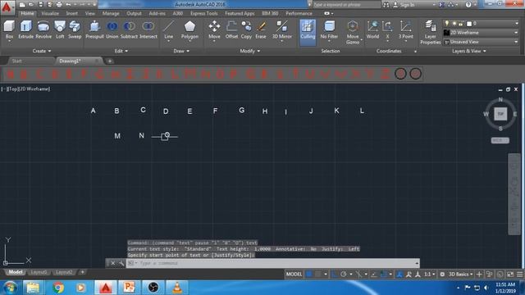Open the 3D Basics workspace dropdown
The height and width of the screenshot is (295, 525).
click(x=461, y=275)
